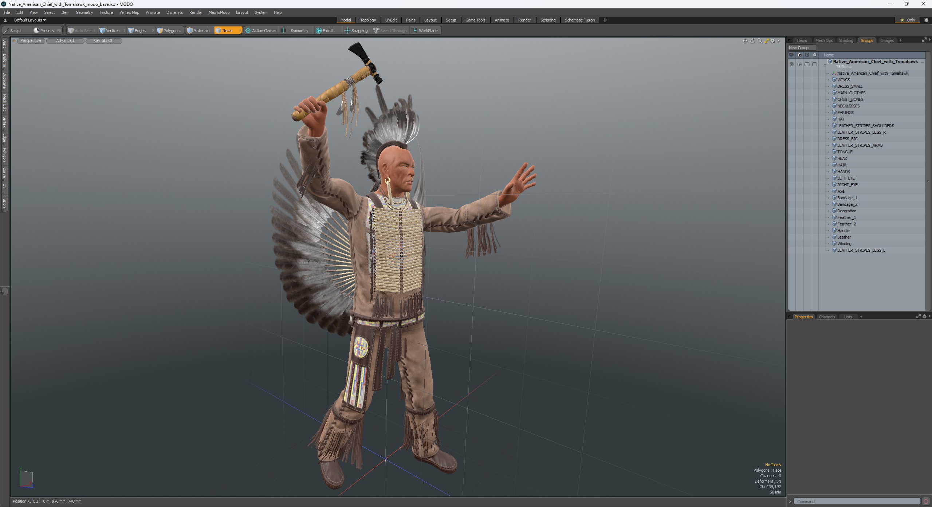Toggle visibility eye for Native_American_Chief_with_Tomahawk group

click(791, 64)
